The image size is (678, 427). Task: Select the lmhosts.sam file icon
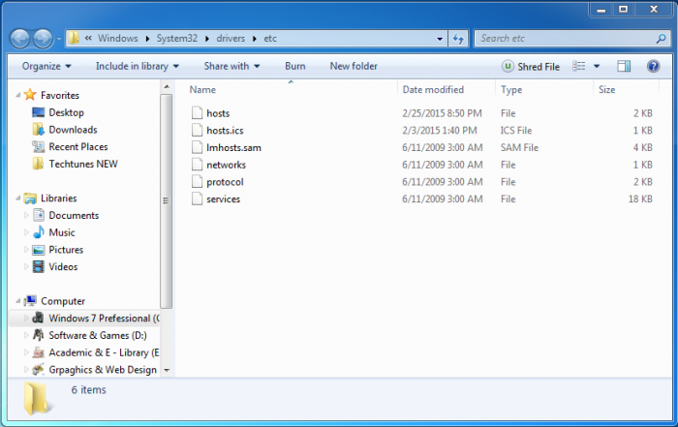(x=198, y=147)
